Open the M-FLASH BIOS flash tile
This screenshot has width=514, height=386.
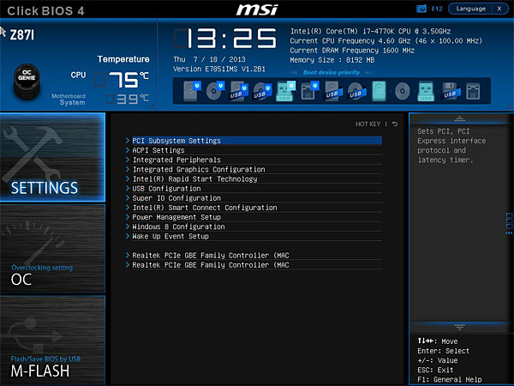[52, 340]
